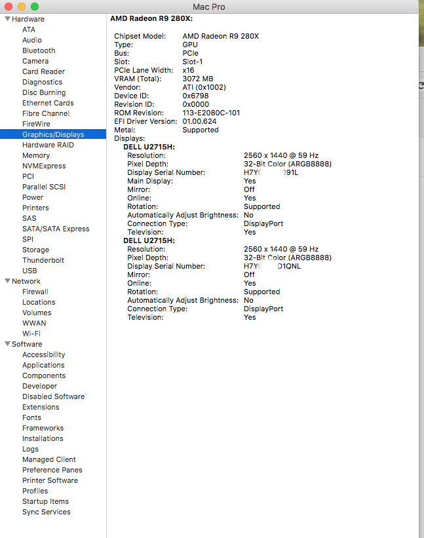This screenshot has height=538, width=424.
Task: Select NVMExpress in the sidebar
Action: point(44,166)
